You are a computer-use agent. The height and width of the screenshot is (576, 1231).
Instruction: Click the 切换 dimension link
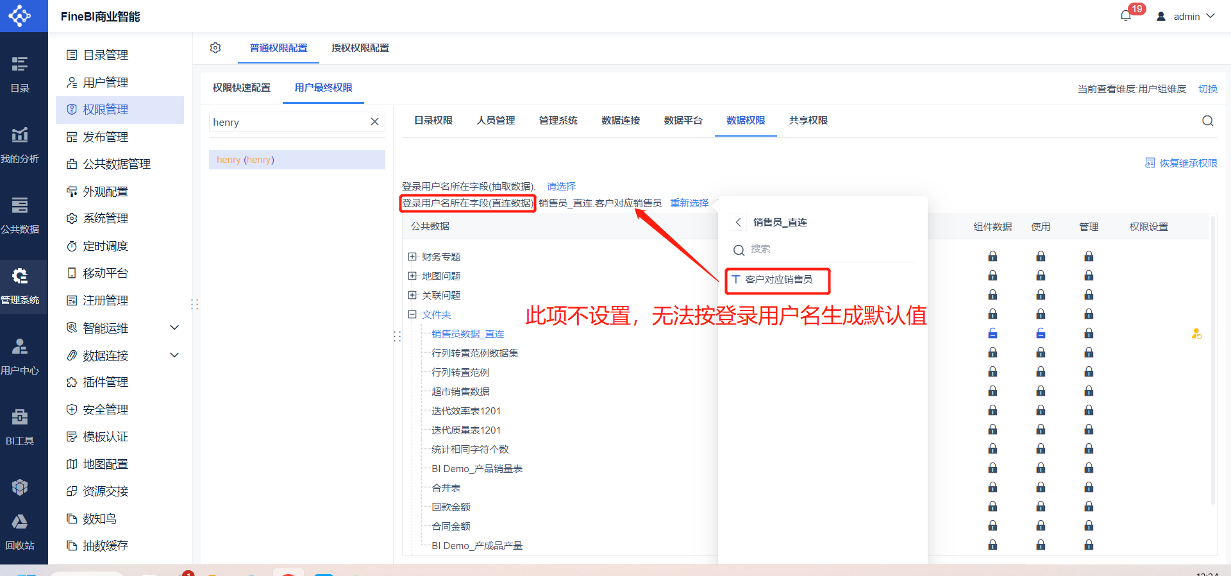[x=1208, y=89]
